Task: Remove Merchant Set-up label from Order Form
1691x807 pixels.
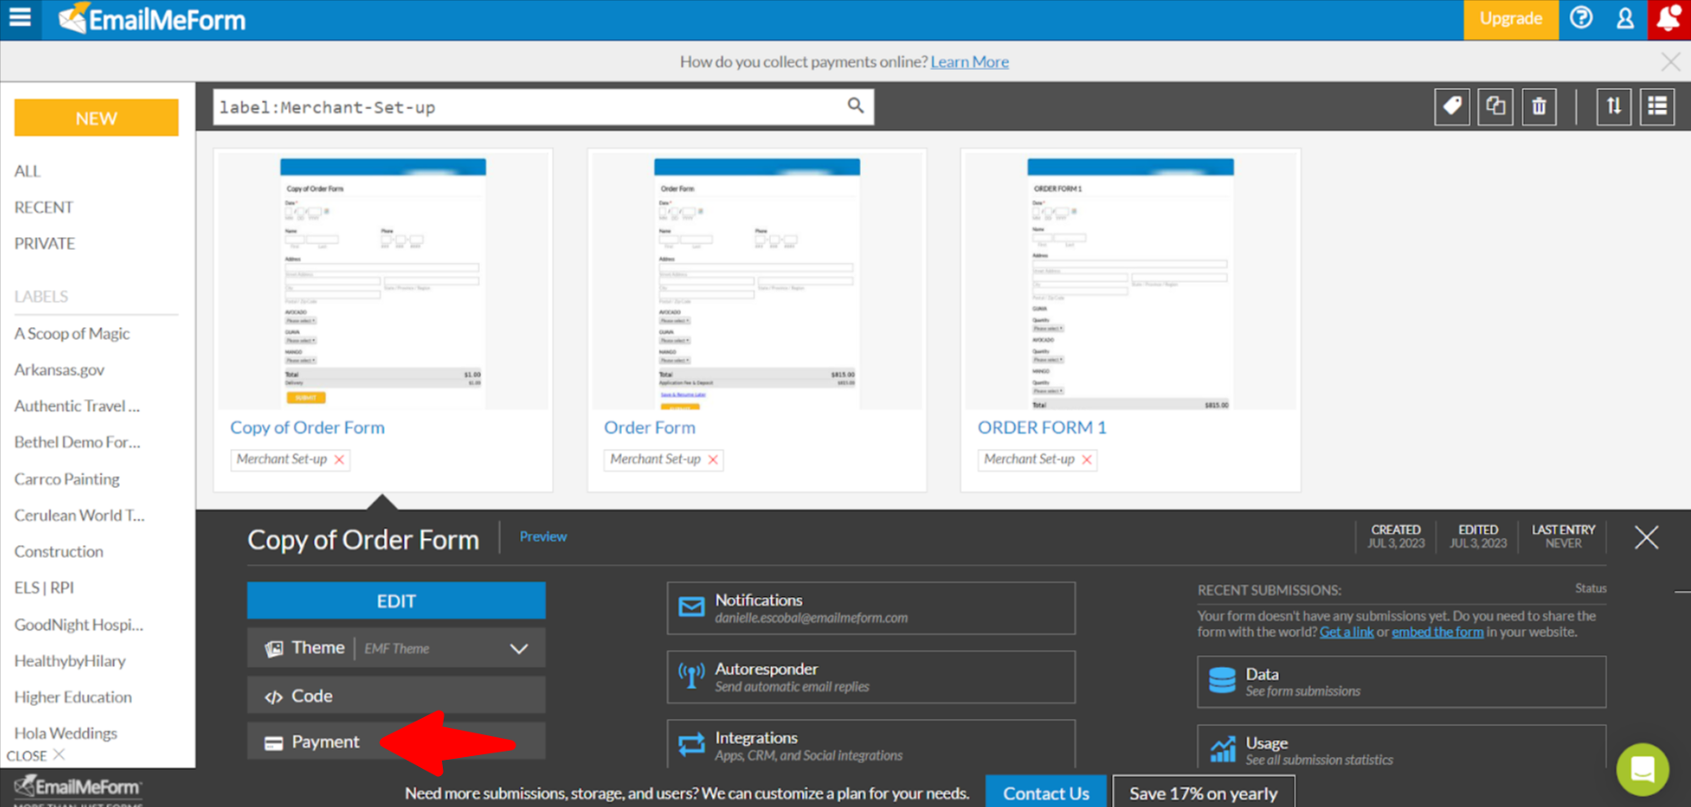Action: pos(713,460)
